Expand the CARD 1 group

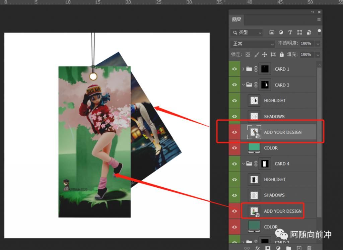(x=243, y=69)
